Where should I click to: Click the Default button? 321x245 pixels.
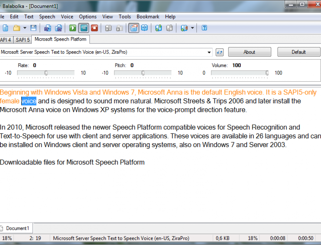[x=299, y=52]
